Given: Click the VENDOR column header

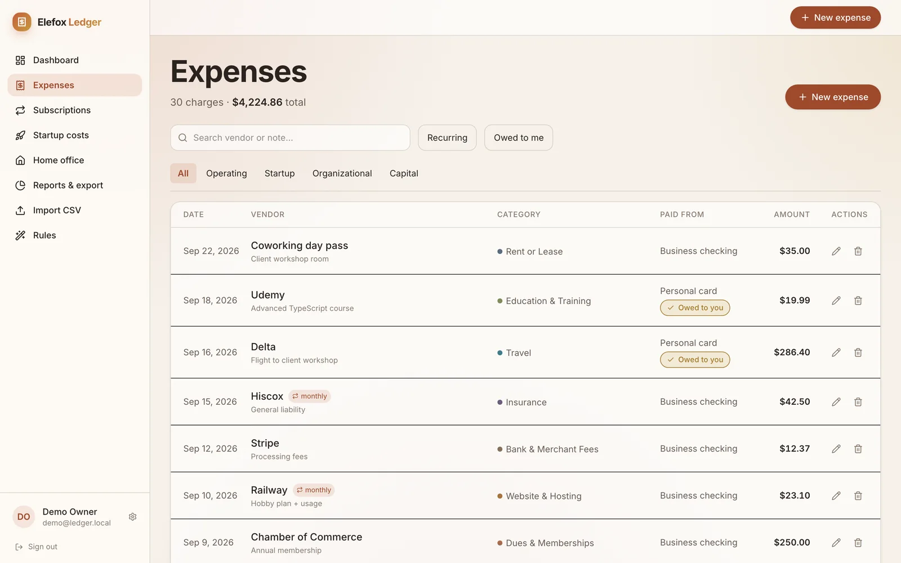Looking at the screenshot, I should (267, 215).
